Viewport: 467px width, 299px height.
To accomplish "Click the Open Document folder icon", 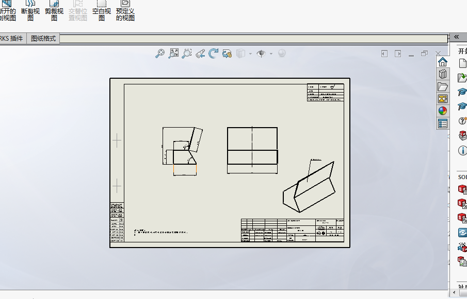I will coord(462,78).
